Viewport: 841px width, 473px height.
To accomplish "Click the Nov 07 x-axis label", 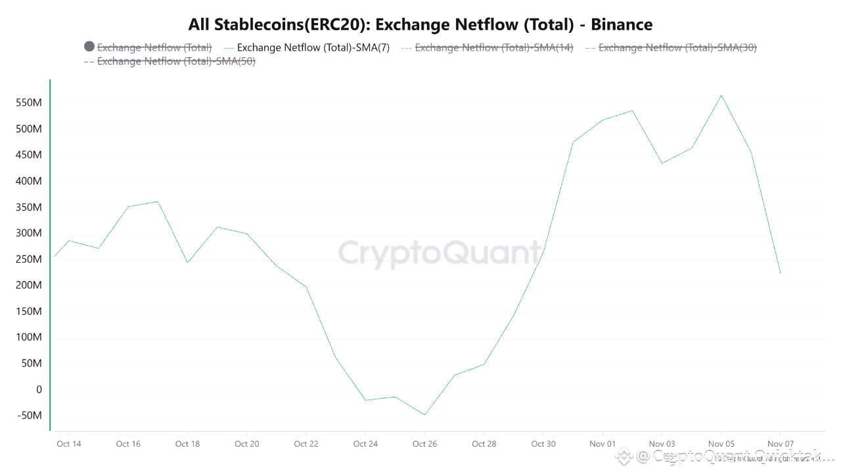I will pyautogui.click(x=780, y=444).
